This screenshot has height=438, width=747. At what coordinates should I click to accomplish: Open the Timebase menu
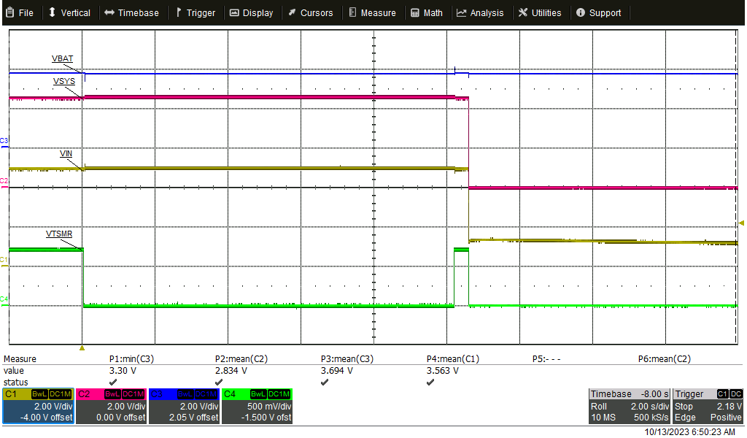pyautogui.click(x=131, y=12)
